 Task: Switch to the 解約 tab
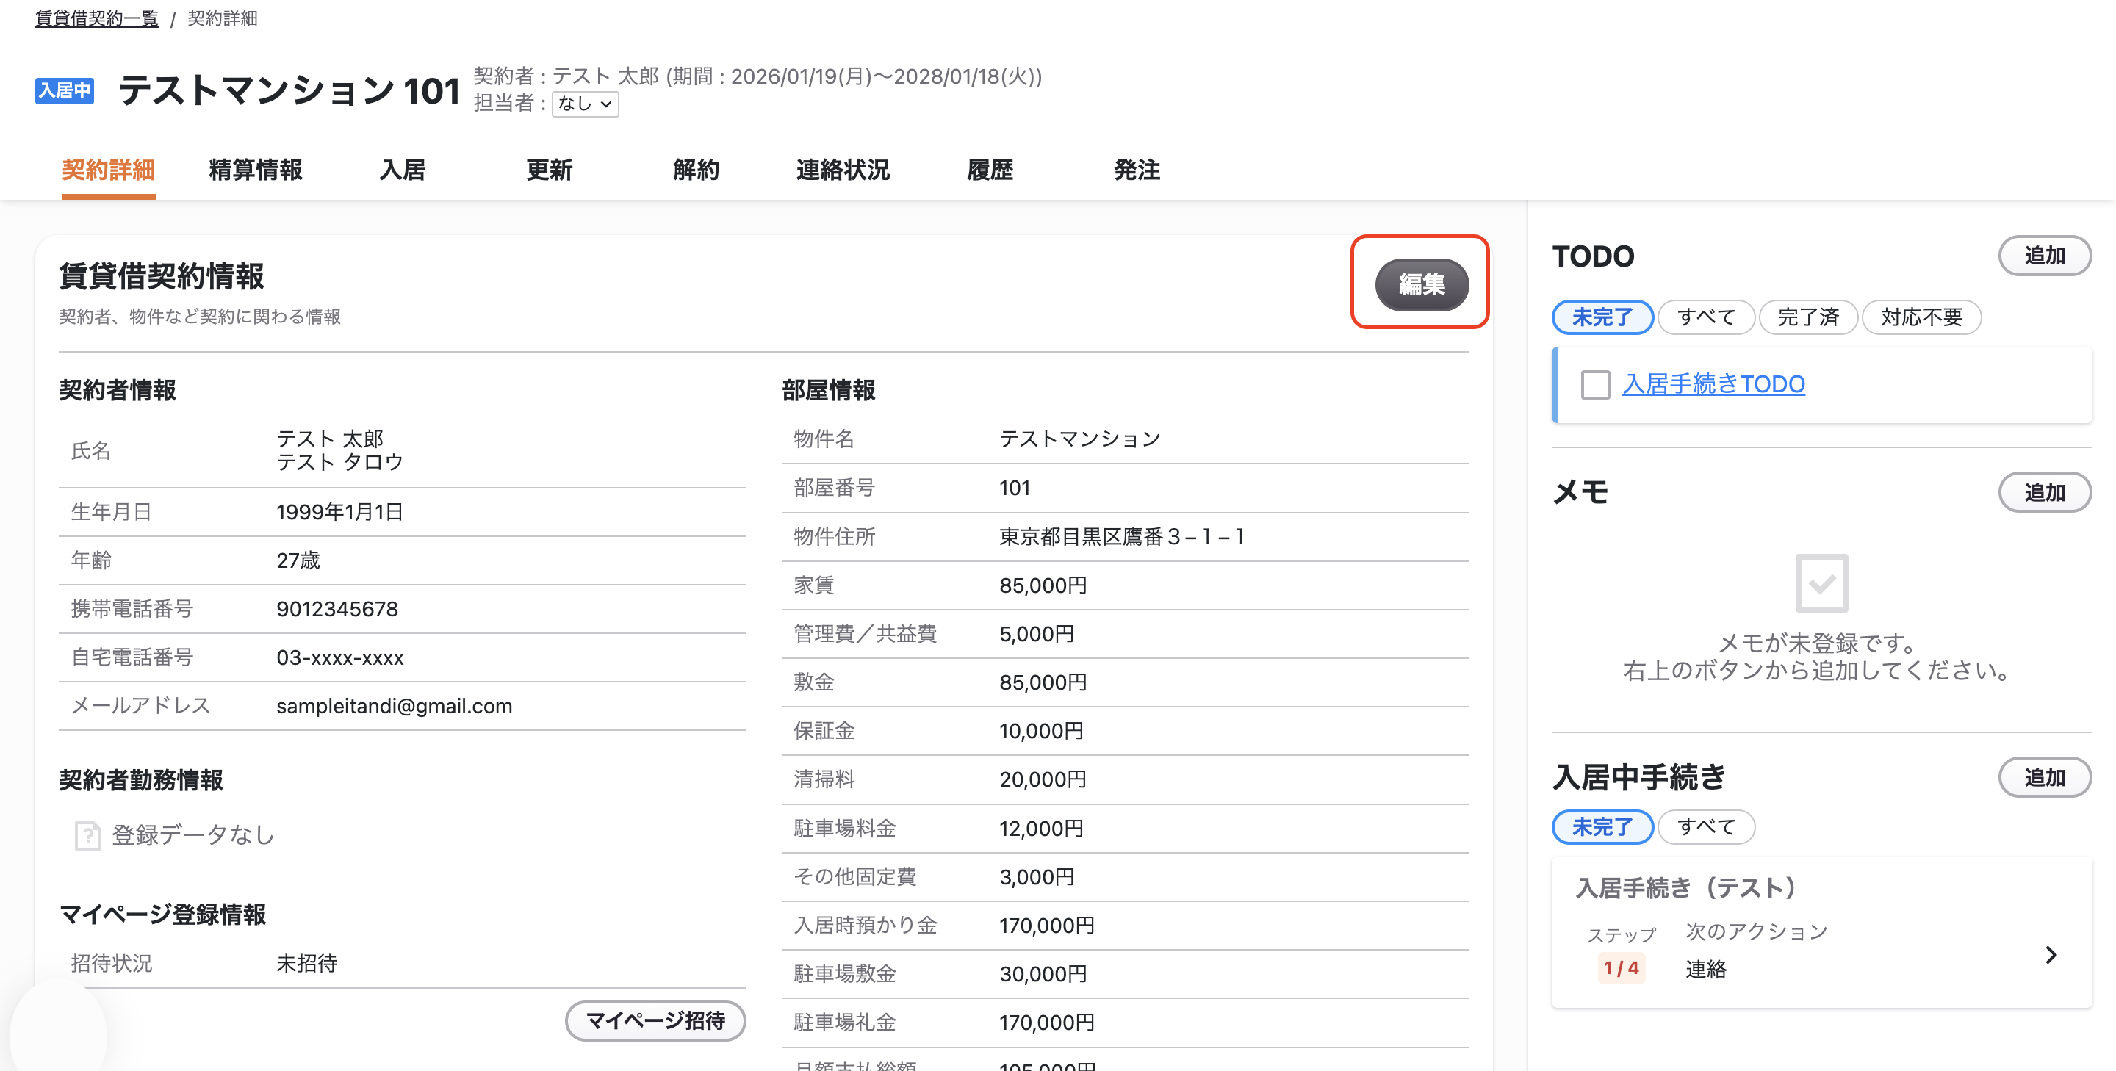697,170
